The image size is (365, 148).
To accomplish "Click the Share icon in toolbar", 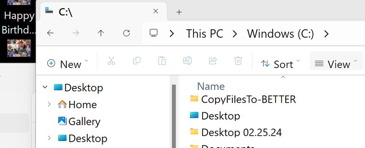I will tap(213, 61).
